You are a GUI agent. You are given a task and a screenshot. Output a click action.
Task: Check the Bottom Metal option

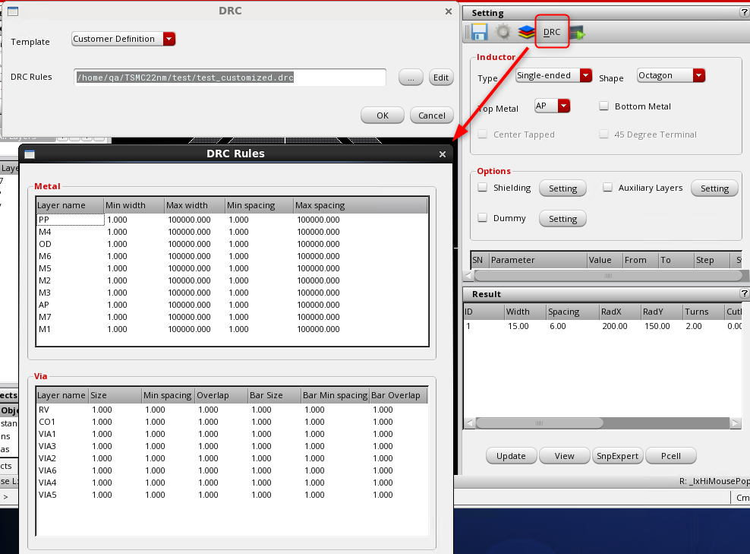point(604,106)
